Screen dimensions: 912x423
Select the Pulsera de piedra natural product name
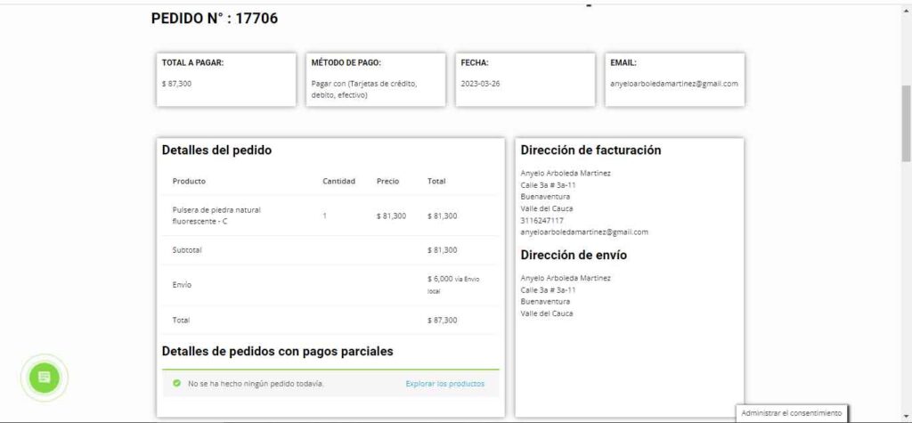[x=216, y=216]
